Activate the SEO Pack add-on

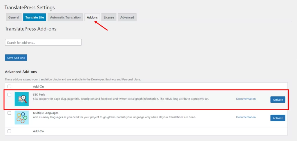[x=278, y=100]
